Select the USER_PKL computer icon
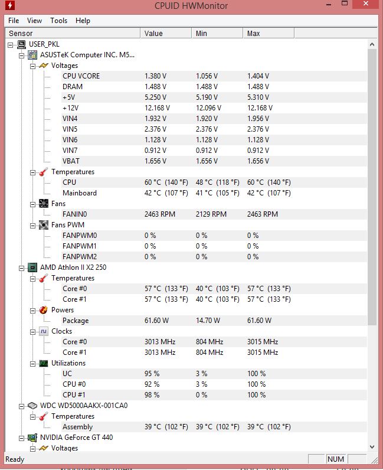Image resolution: width=383 pixels, height=470 pixels. pos(22,44)
